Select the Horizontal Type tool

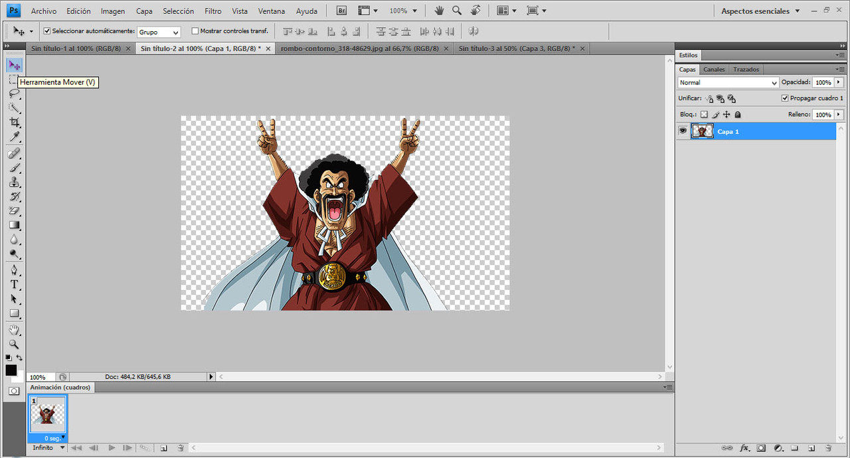[14, 285]
